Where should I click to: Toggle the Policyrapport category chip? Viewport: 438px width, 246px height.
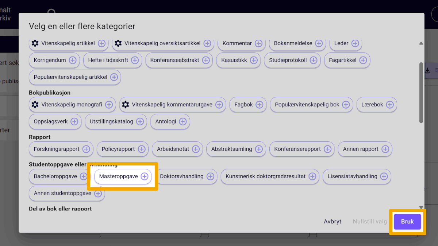click(123, 149)
